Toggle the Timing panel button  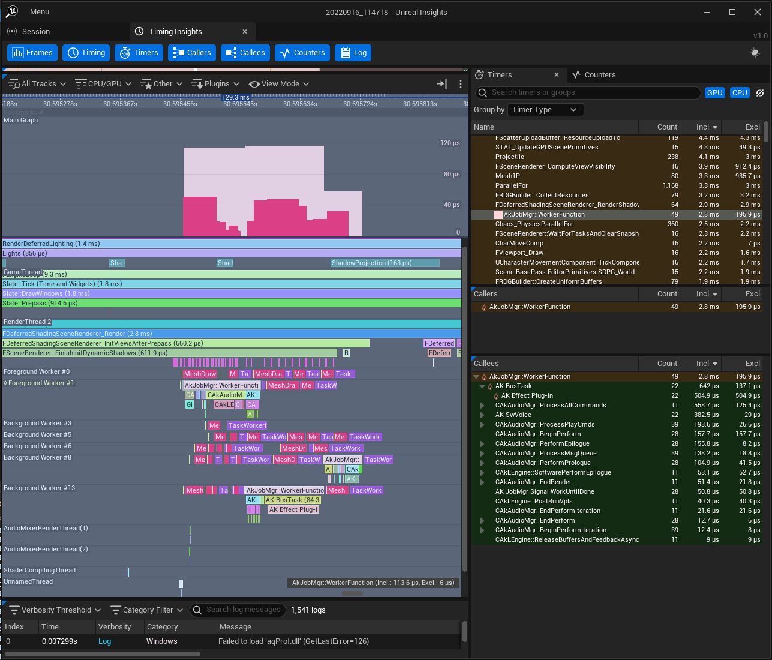click(x=86, y=53)
